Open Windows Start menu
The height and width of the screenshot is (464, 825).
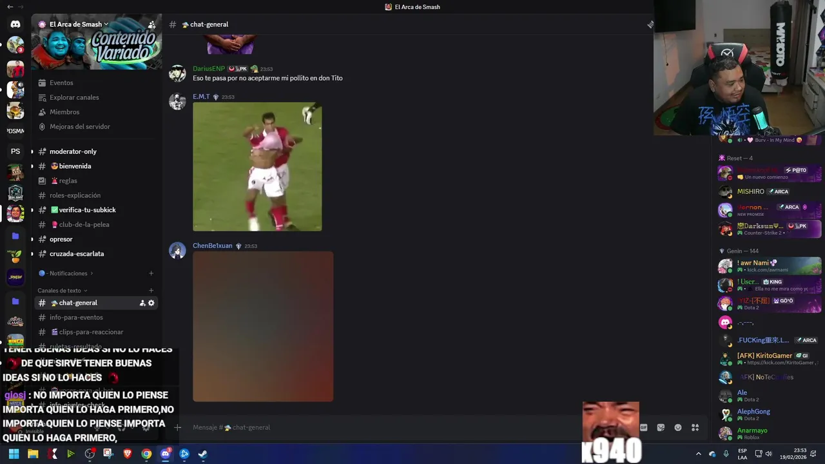pyautogui.click(x=14, y=454)
